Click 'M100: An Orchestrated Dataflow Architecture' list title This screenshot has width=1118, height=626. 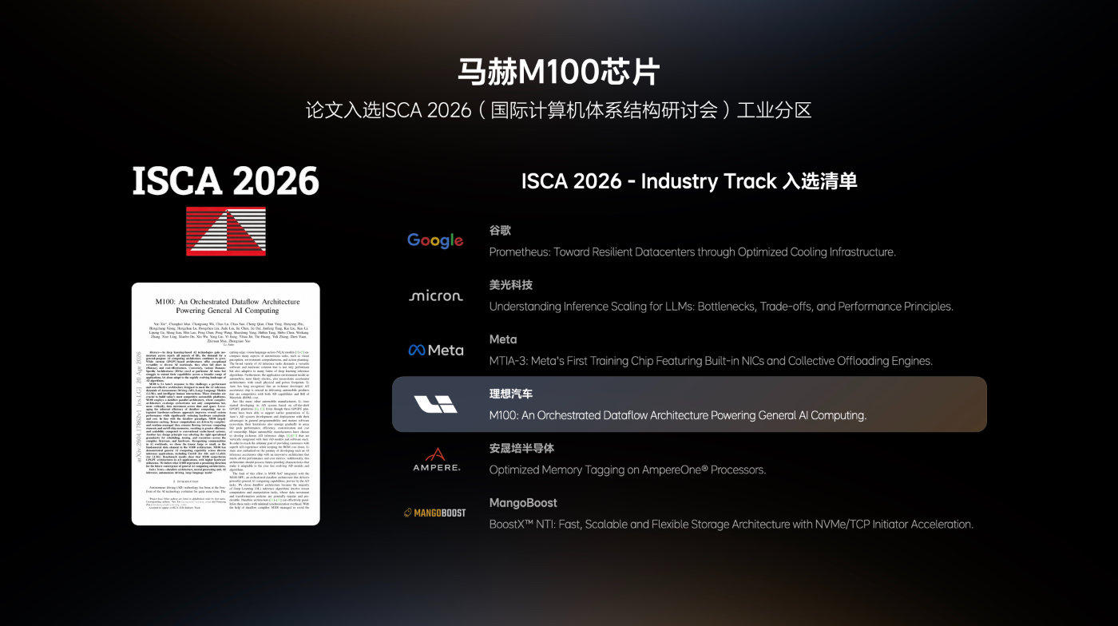tap(678, 415)
